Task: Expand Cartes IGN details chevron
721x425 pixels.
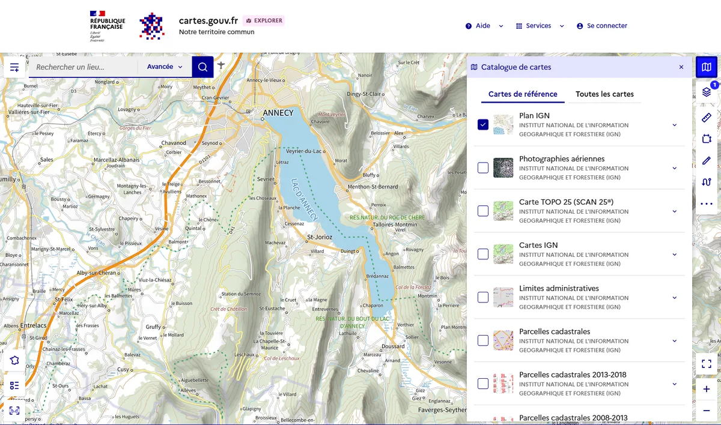Action: click(x=674, y=255)
